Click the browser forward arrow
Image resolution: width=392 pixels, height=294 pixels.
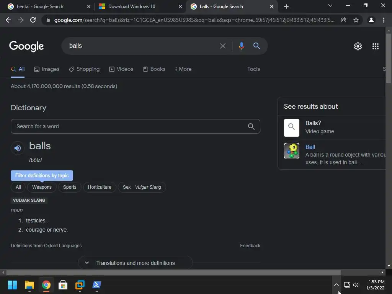click(x=21, y=20)
